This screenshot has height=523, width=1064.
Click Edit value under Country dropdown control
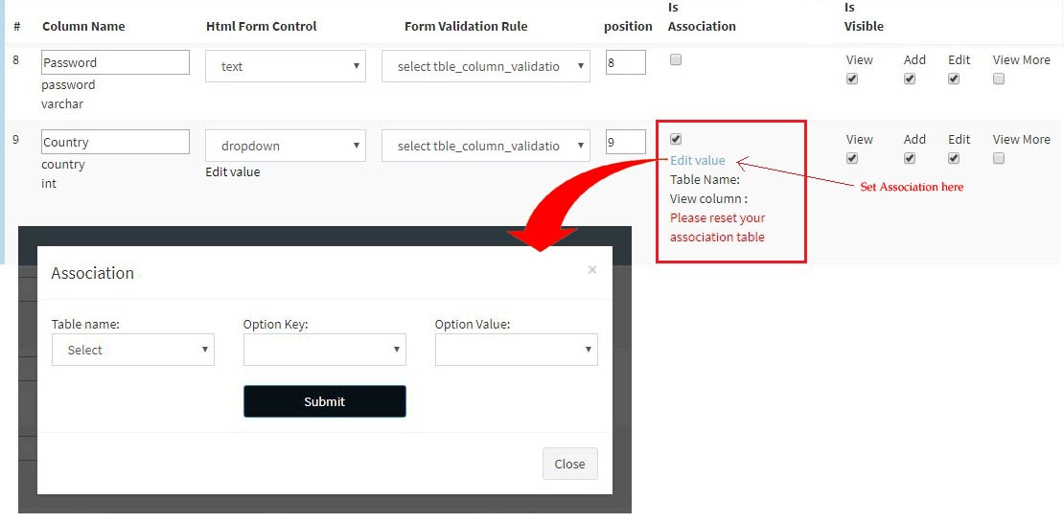(x=233, y=172)
